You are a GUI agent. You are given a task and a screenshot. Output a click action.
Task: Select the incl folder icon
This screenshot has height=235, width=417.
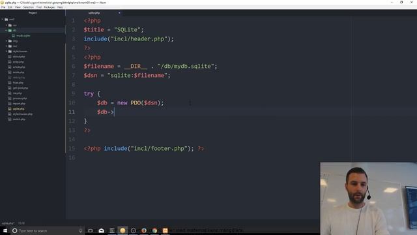pyautogui.click(x=10, y=46)
